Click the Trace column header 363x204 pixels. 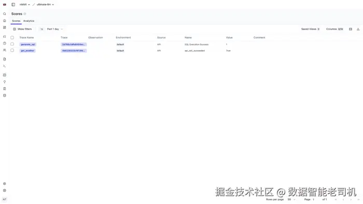click(64, 37)
